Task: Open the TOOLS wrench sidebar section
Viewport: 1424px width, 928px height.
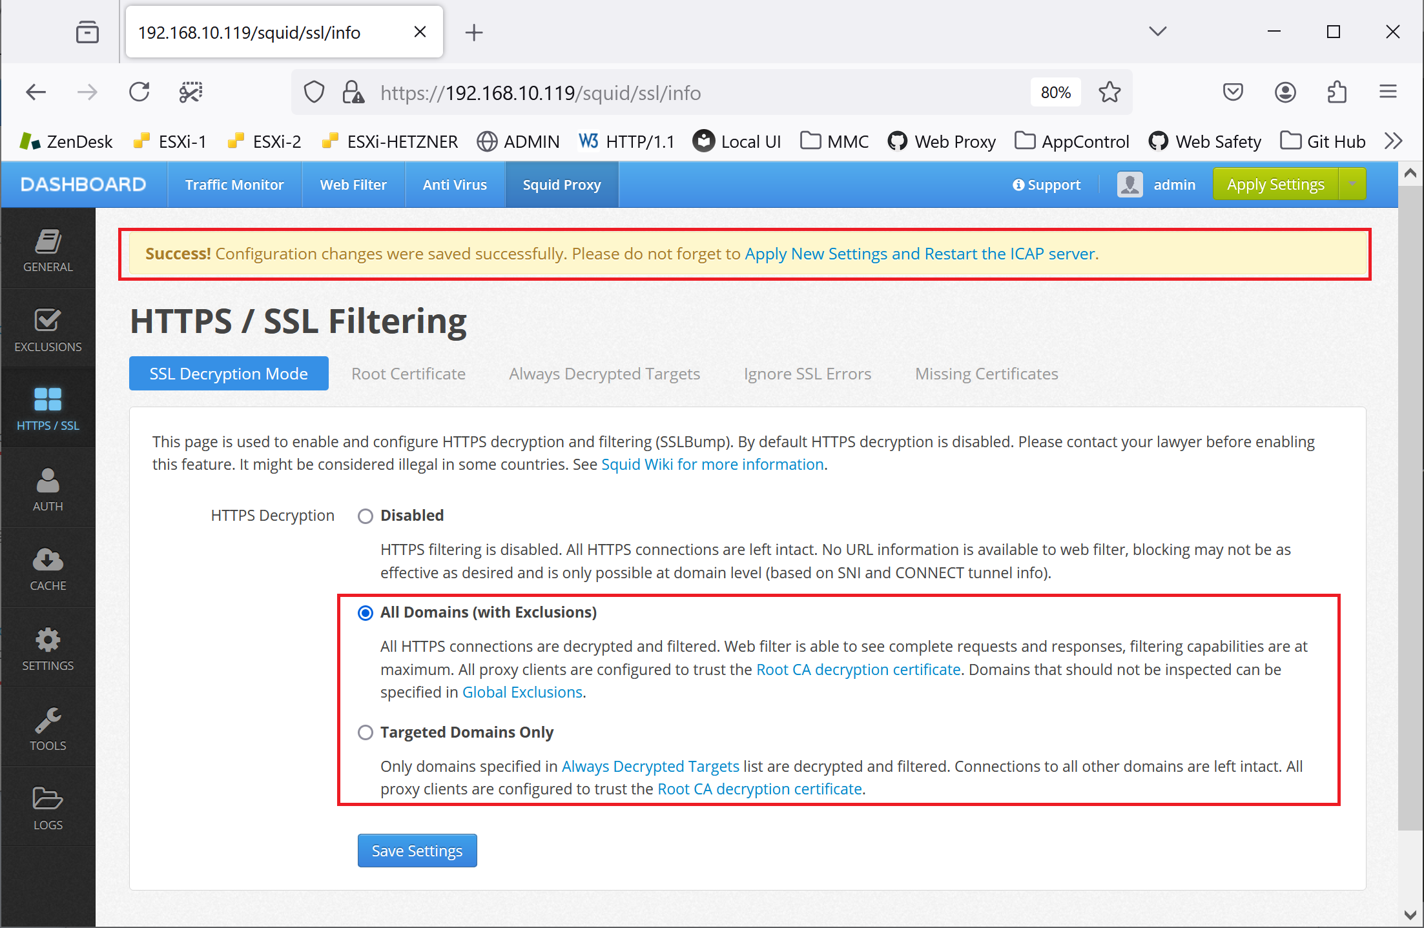Action: click(x=48, y=729)
